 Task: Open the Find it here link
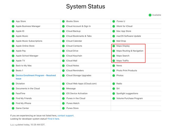(54, 119)
